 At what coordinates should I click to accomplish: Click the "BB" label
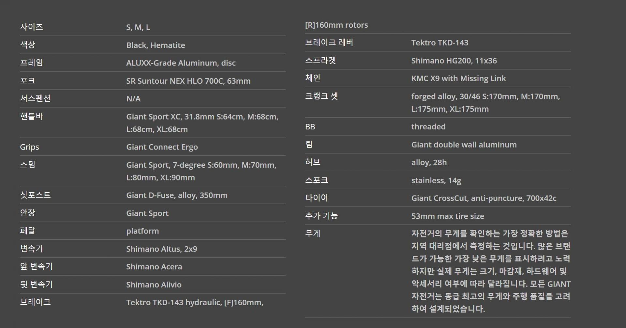pos(310,127)
